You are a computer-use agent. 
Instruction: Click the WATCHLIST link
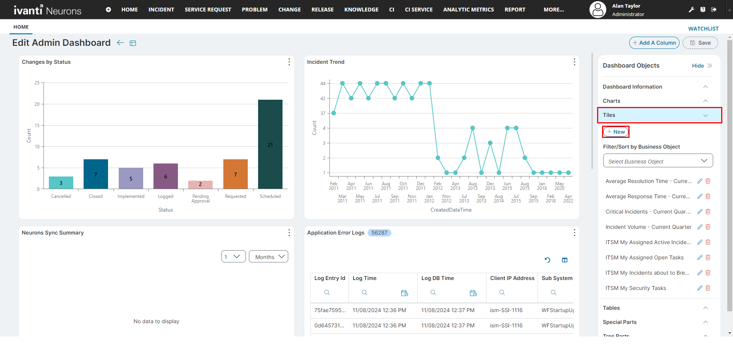pyautogui.click(x=703, y=29)
